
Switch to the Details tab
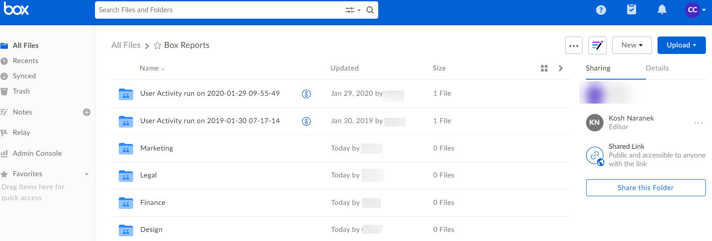tap(657, 68)
